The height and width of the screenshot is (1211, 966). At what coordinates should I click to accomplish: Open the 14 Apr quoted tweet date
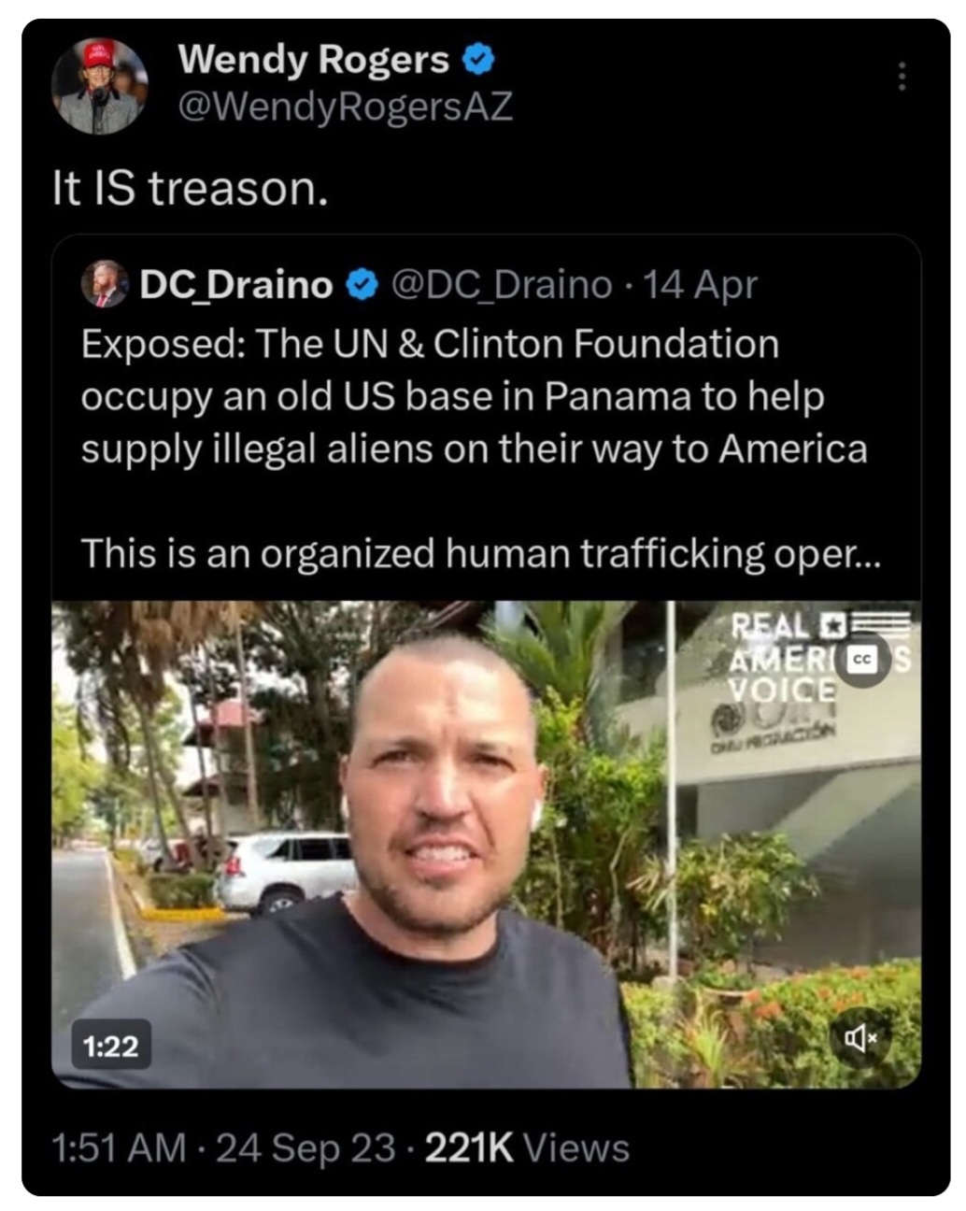[x=700, y=284]
